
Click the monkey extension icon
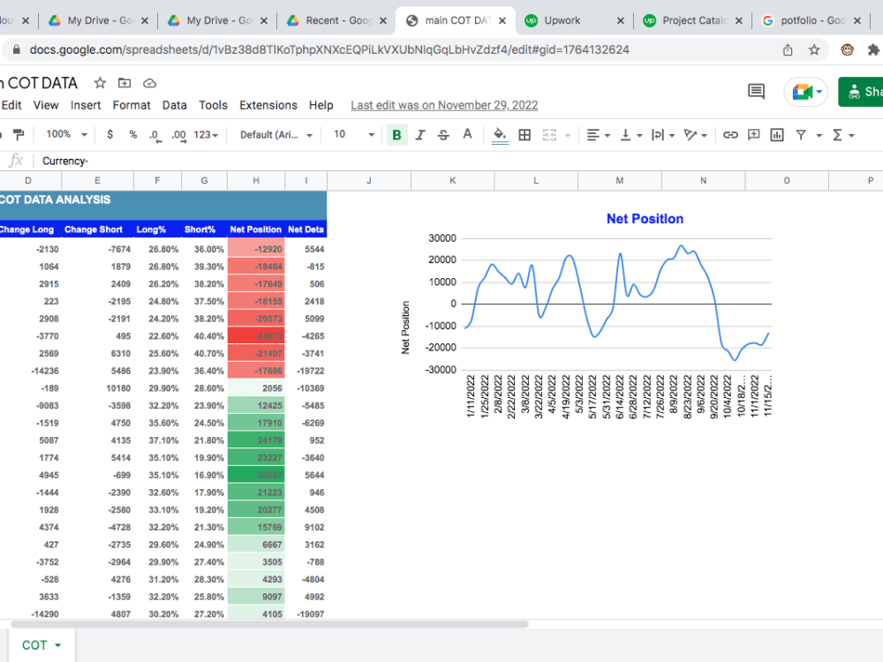point(847,50)
